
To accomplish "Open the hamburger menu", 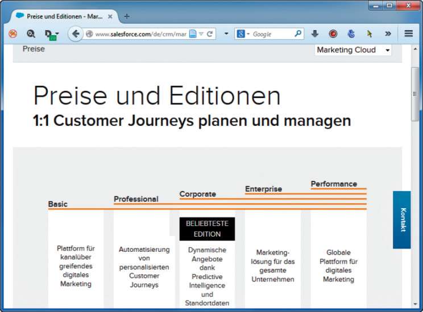I will (408, 33).
